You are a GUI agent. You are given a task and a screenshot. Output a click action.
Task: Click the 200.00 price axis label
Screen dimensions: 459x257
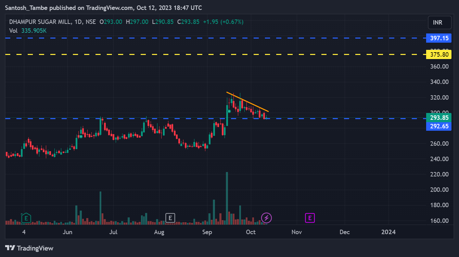click(439, 189)
